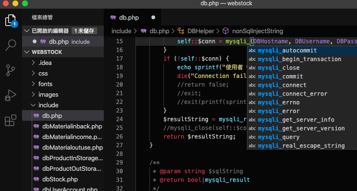This screenshot has width=357, height=191.
Task: Click the 檔案總管 panel title
Action: [42, 17]
